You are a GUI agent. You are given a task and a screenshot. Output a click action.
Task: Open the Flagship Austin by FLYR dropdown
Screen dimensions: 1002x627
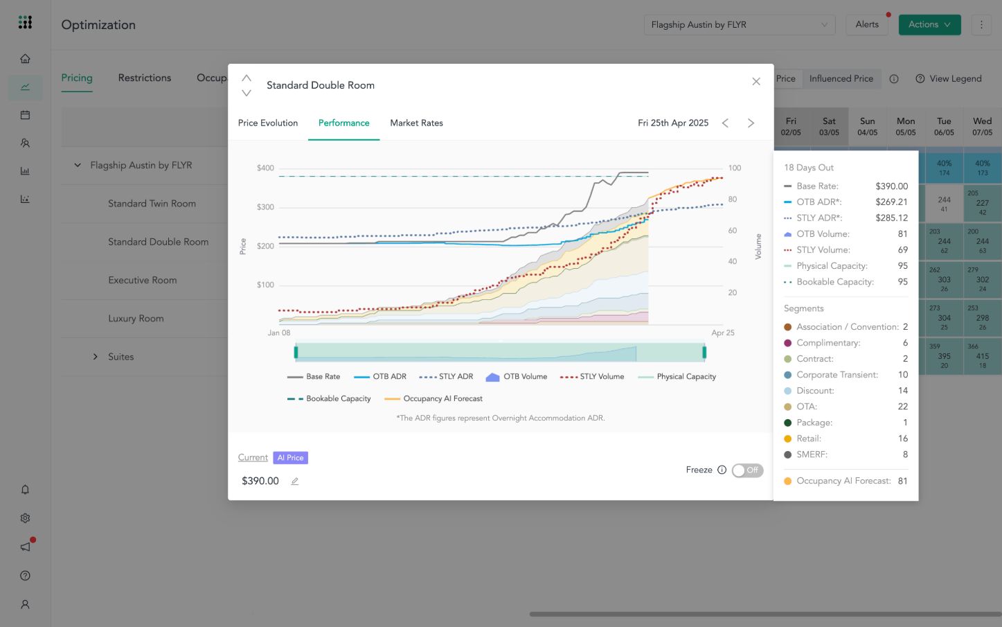click(739, 25)
